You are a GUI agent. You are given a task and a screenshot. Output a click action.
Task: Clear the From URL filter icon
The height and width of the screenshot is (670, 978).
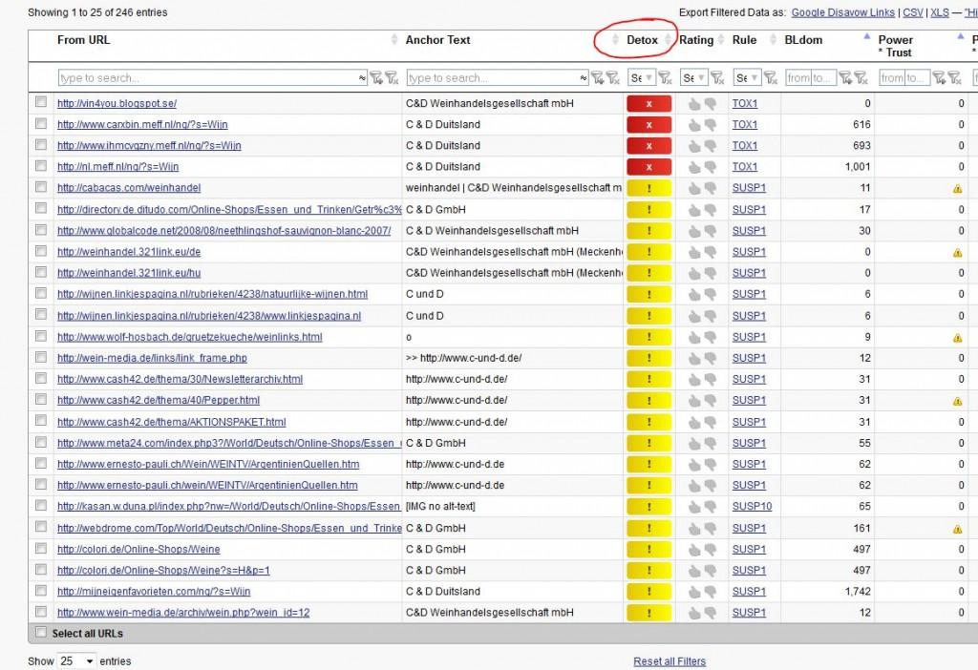(392, 78)
